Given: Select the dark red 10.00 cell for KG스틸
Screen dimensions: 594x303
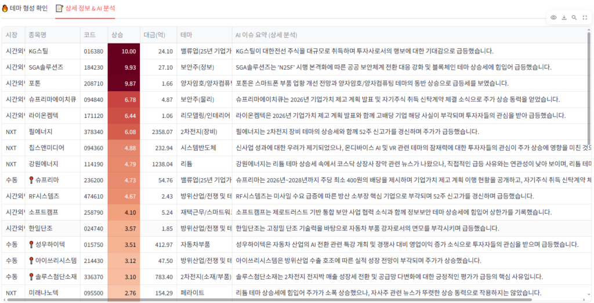Looking at the screenshot, I should [124, 51].
